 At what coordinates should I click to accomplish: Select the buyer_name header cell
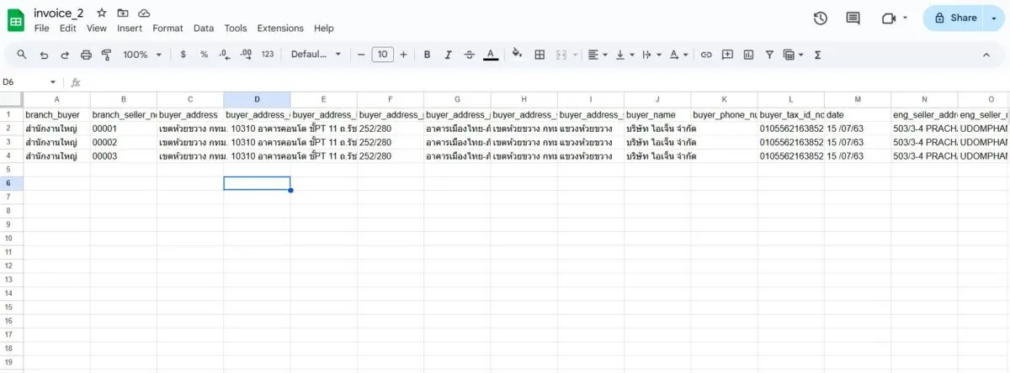click(657, 114)
